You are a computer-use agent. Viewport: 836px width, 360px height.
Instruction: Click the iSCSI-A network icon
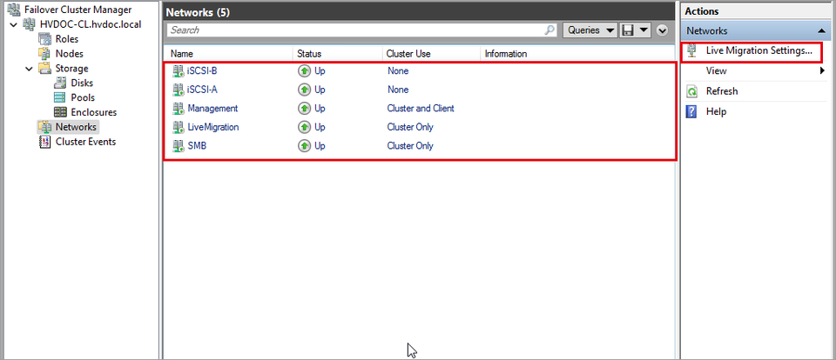click(178, 90)
